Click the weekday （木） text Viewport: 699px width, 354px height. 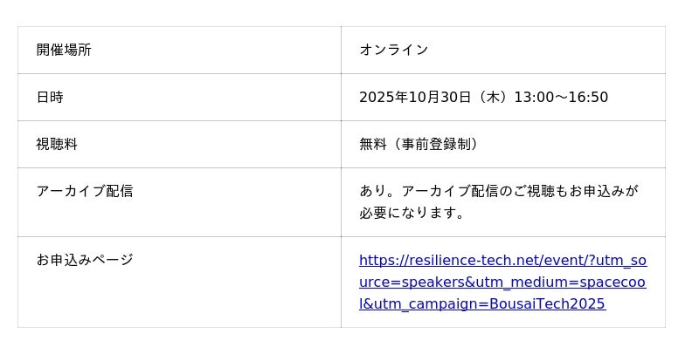tap(492, 97)
